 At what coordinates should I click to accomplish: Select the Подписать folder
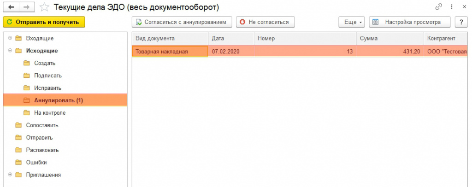47,76
